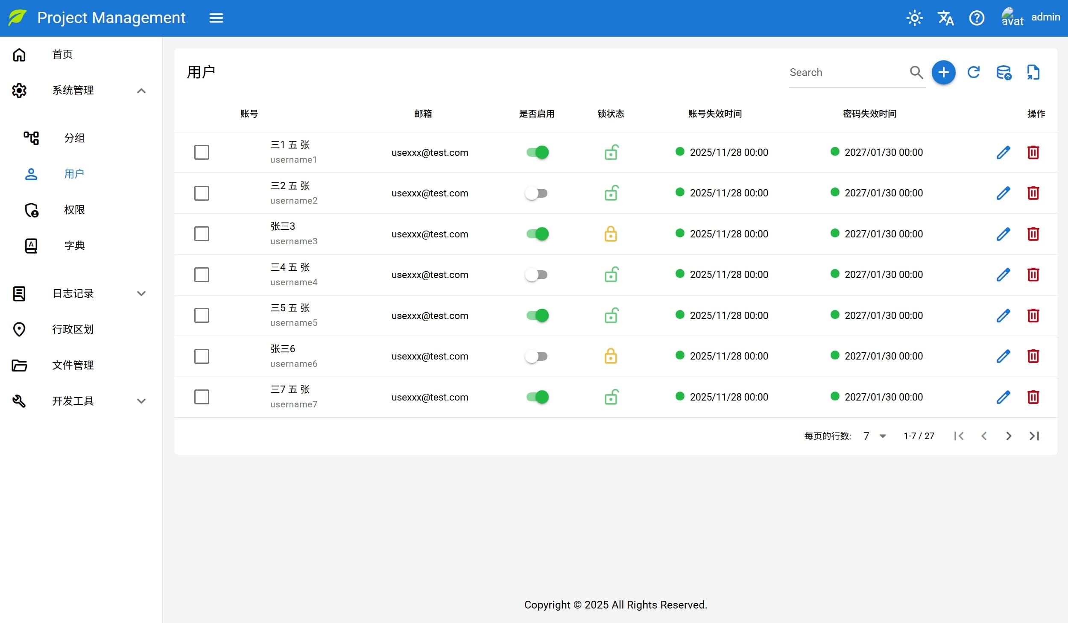Click the blue add user plus button
1068x623 pixels.
pyautogui.click(x=943, y=72)
